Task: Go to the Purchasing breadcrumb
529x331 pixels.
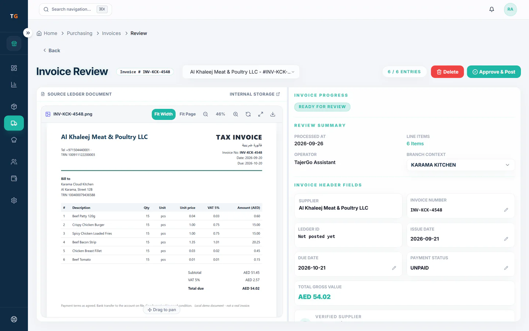Action: [x=80, y=33]
